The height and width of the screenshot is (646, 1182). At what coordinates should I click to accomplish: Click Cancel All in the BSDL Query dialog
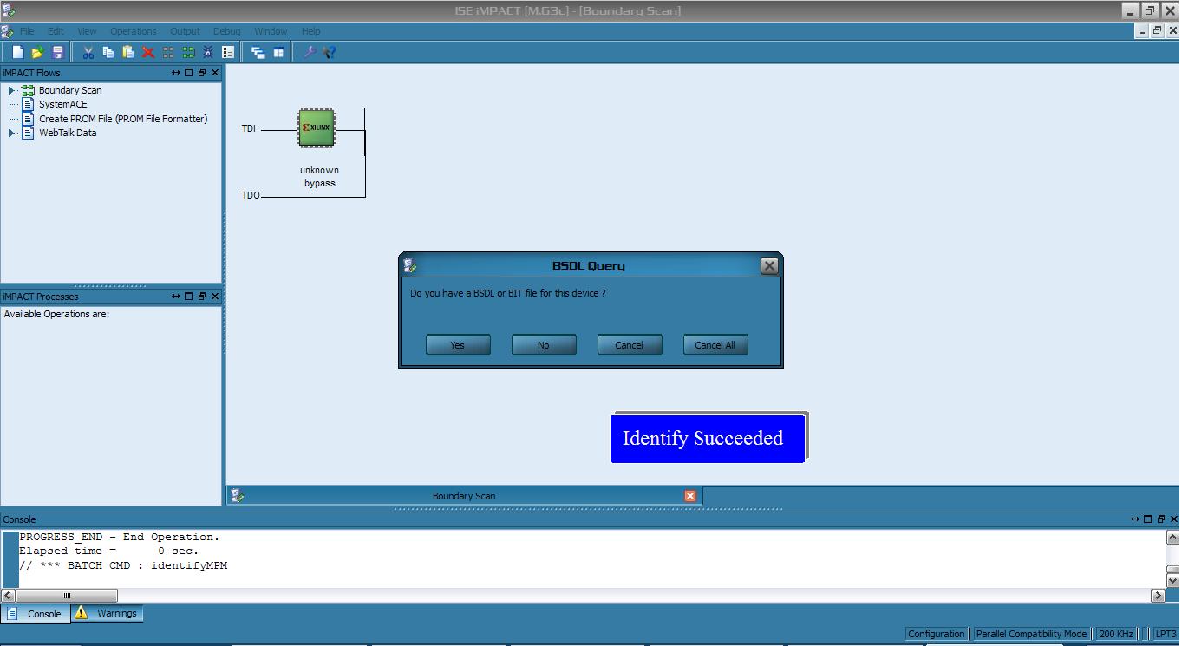tap(715, 345)
